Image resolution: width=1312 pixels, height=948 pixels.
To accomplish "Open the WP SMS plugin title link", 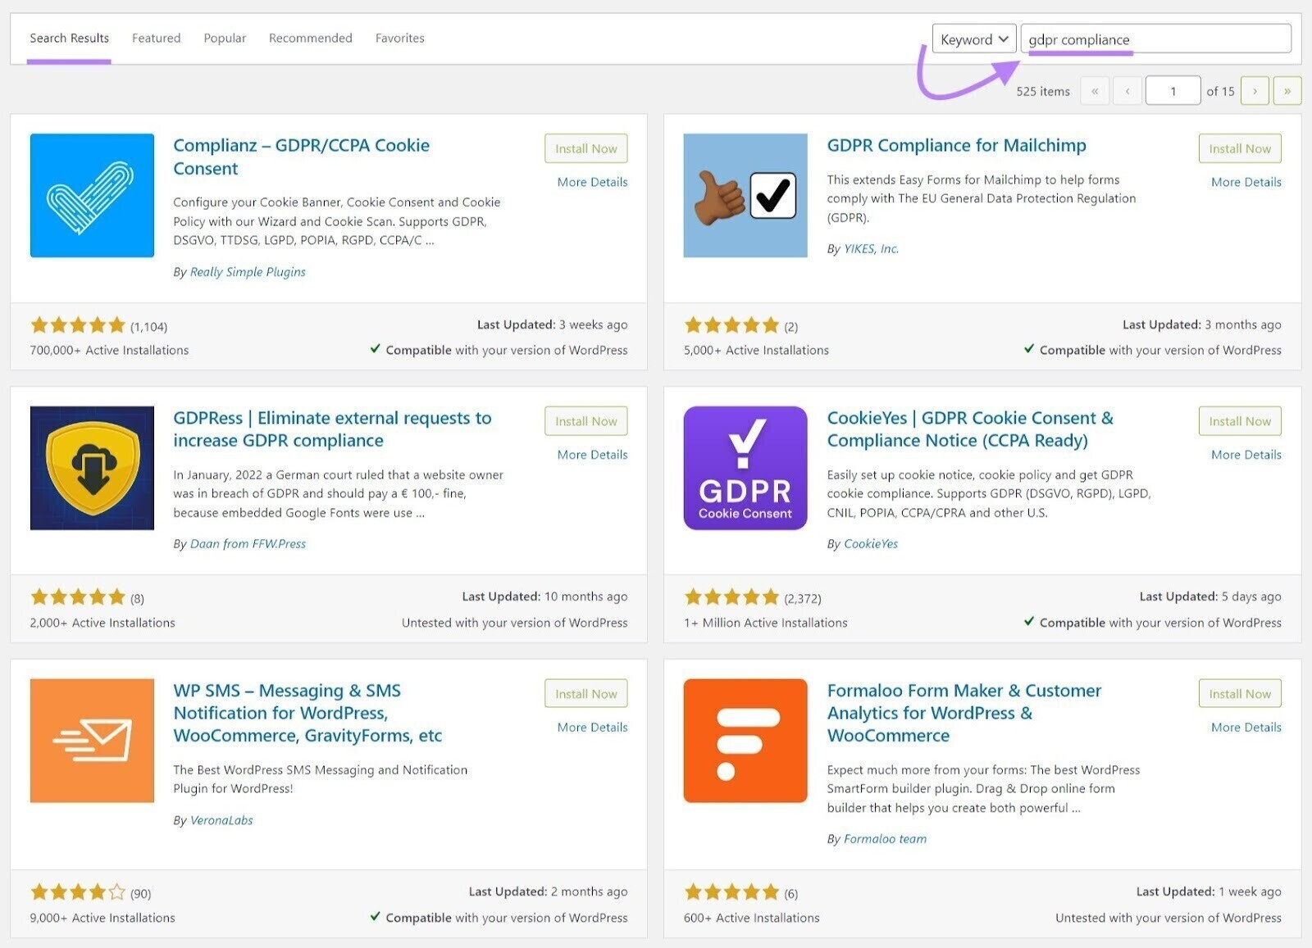I will [307, 713].
